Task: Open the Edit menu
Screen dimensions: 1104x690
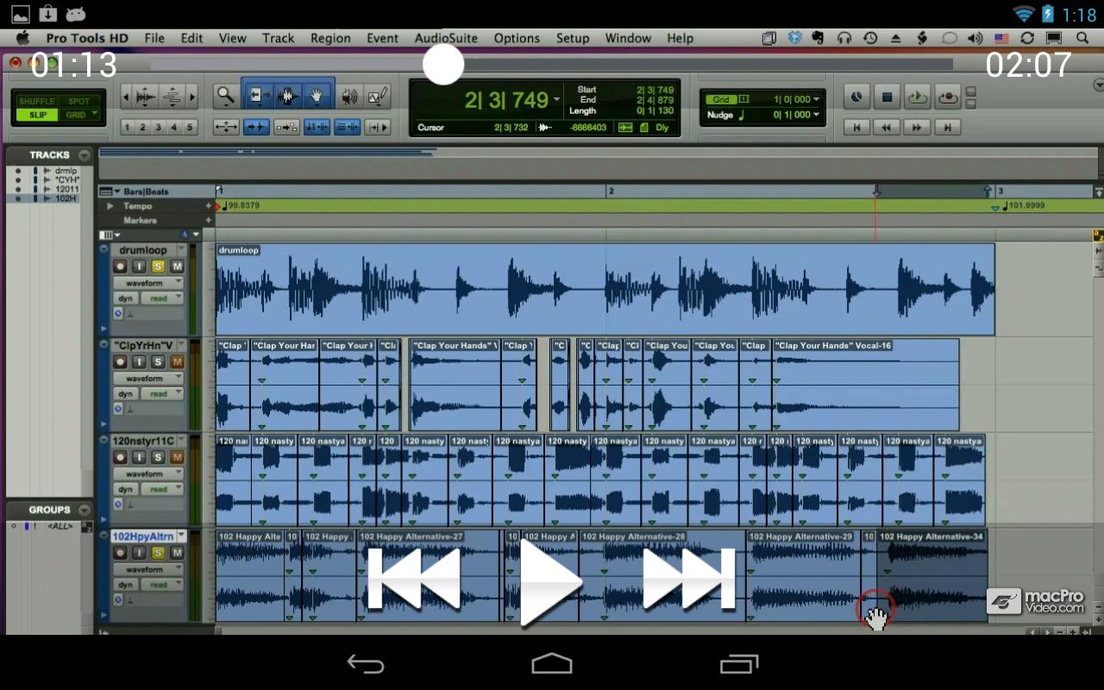Action: [x=191, y=38]
